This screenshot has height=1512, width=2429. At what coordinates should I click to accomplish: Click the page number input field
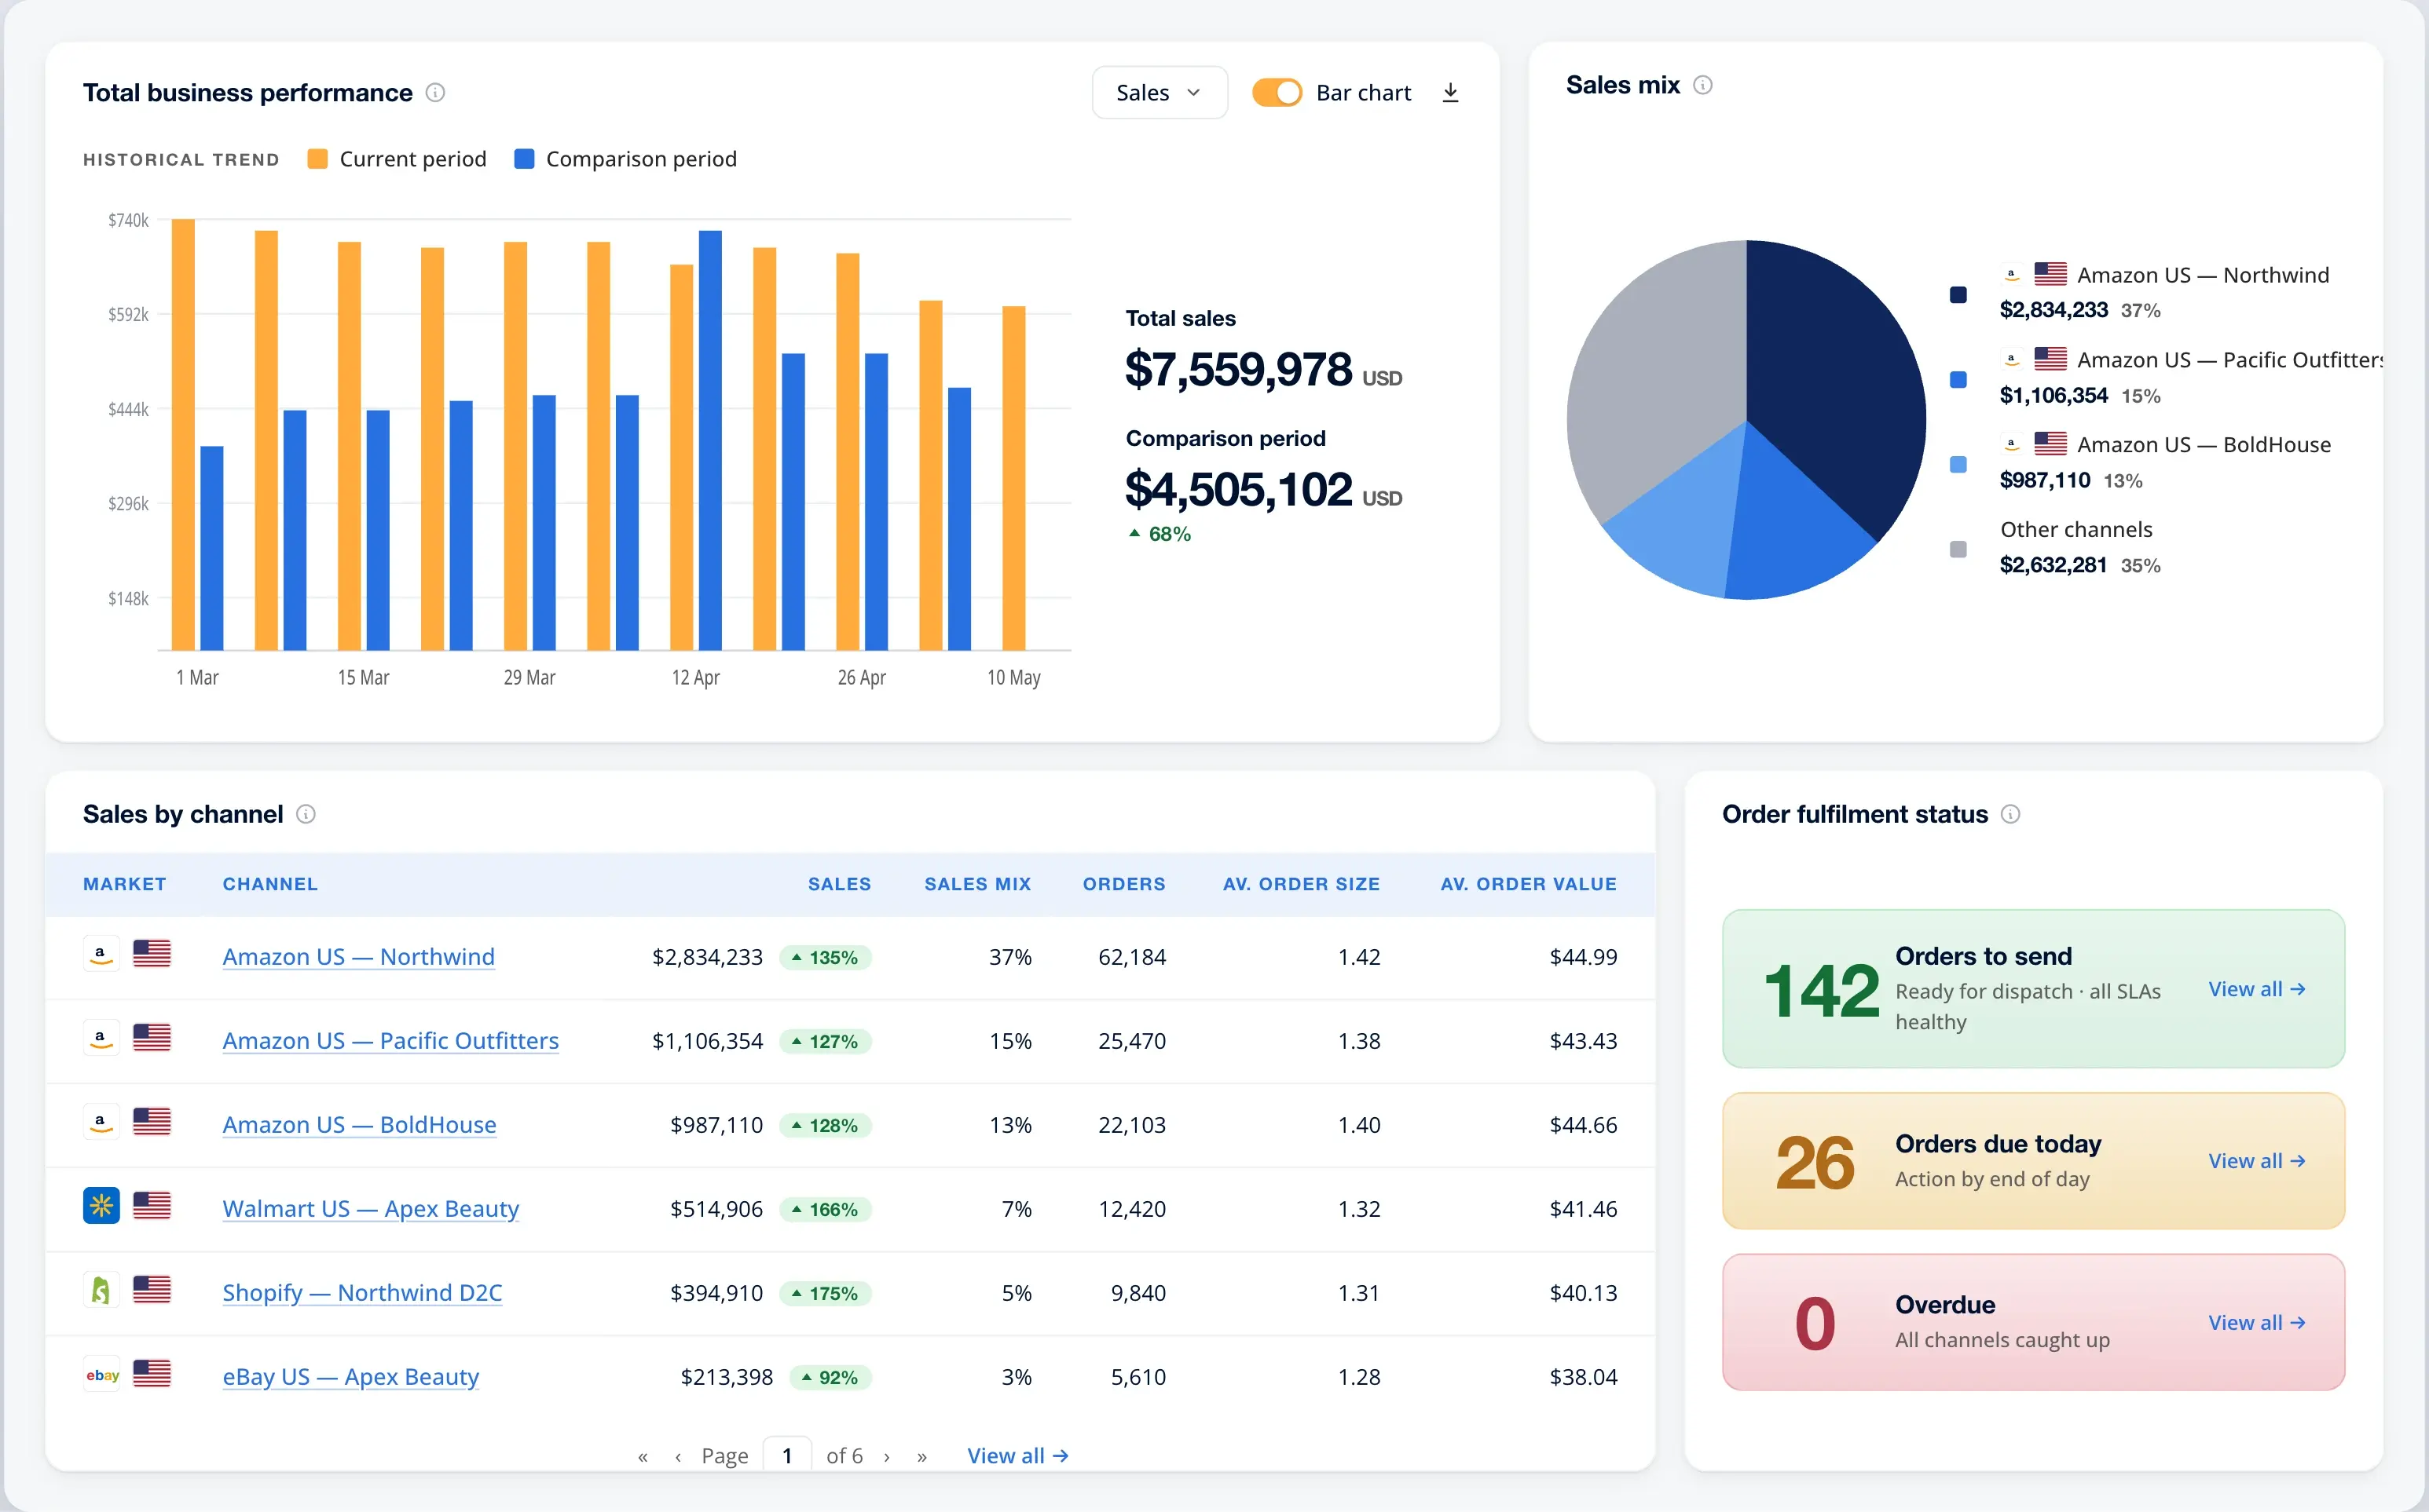787,1455
